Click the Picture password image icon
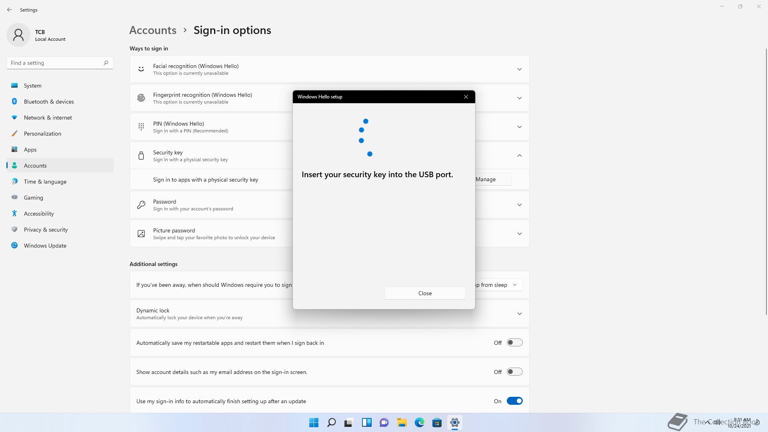Screen dimensions: 768x432 (141, 234)
